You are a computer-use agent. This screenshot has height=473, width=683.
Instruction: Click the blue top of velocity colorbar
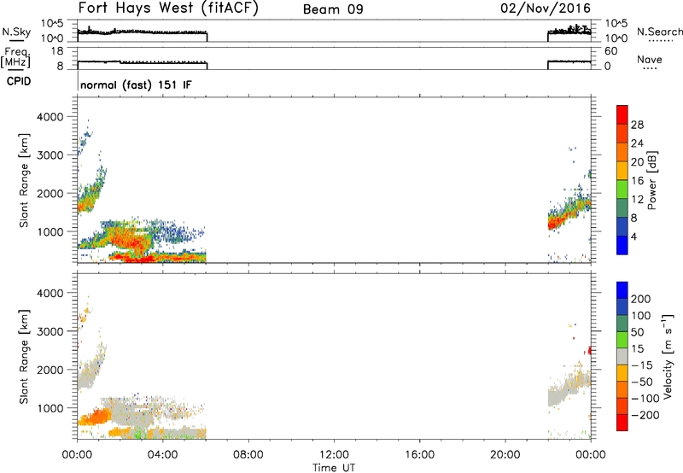[622, 290]
